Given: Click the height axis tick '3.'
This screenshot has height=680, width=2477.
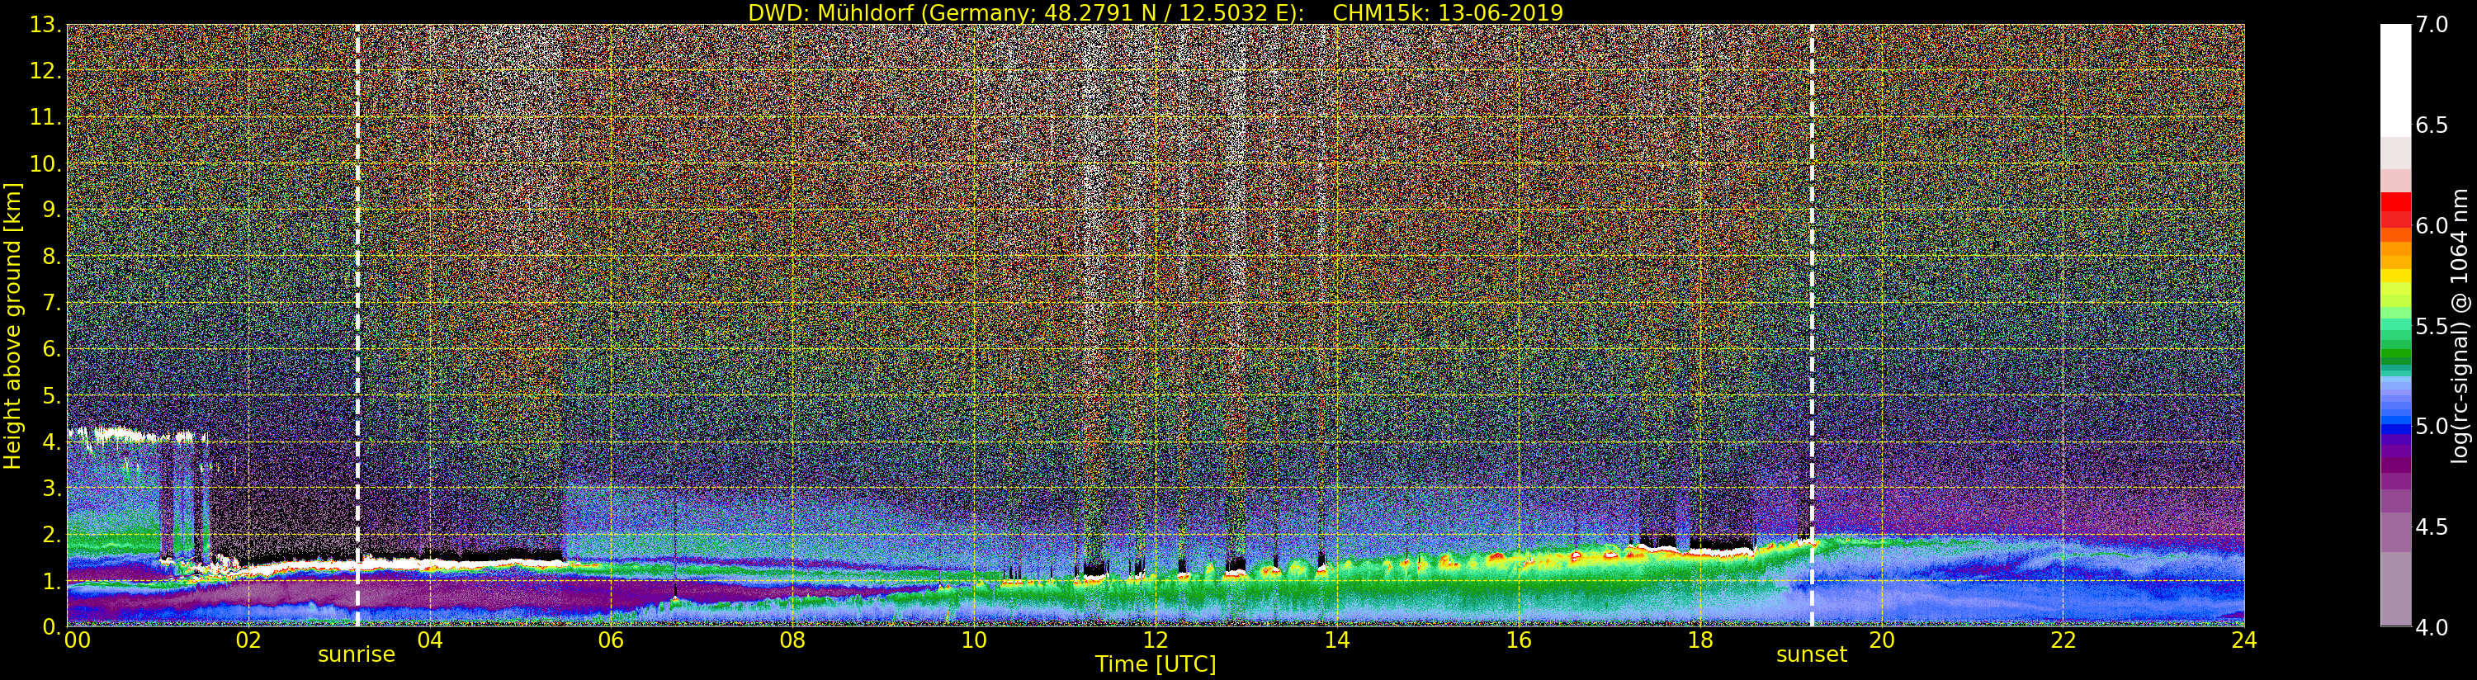Looking at the screenshot, I should 51,488.
